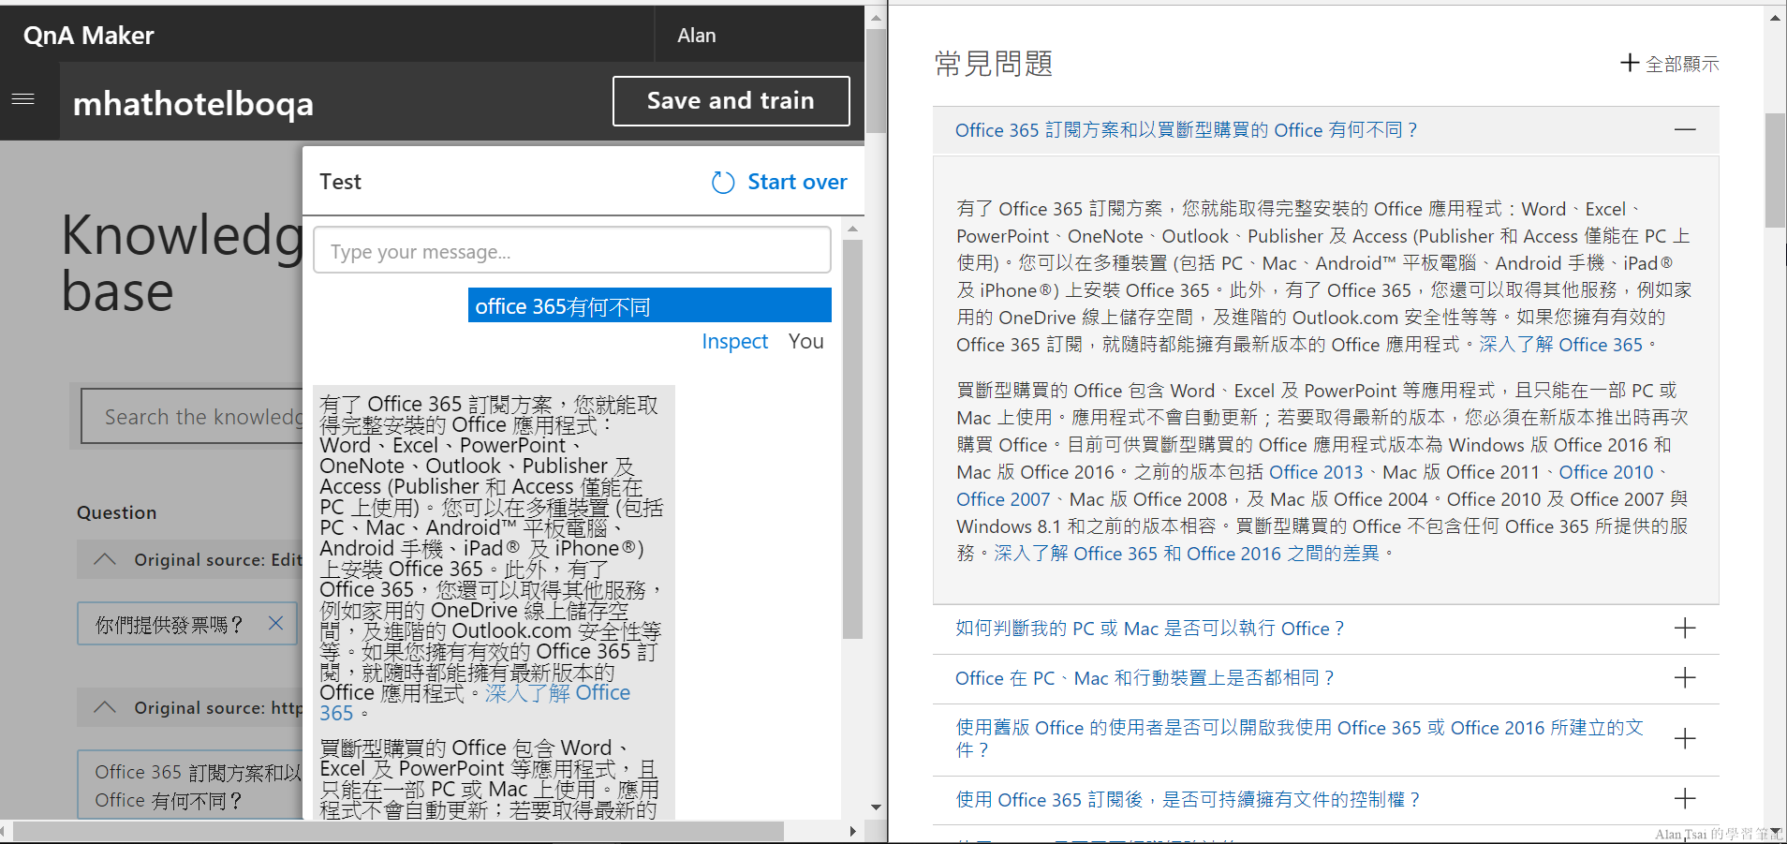Image resolution: width=1787 pixels, height=844 pixels.
Task: Open 深入了解 Office 365 link in chat answer
Action: 556,693
